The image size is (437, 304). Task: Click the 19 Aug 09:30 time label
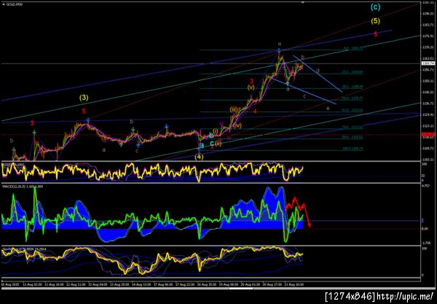[228, 285]
